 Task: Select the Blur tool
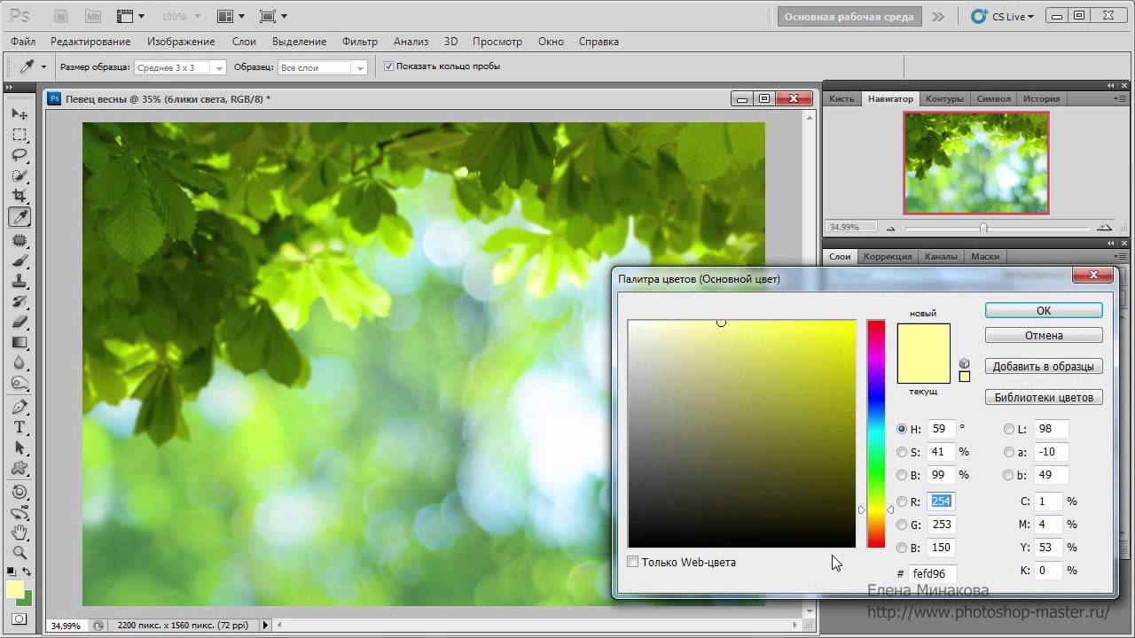pos(20,363)
